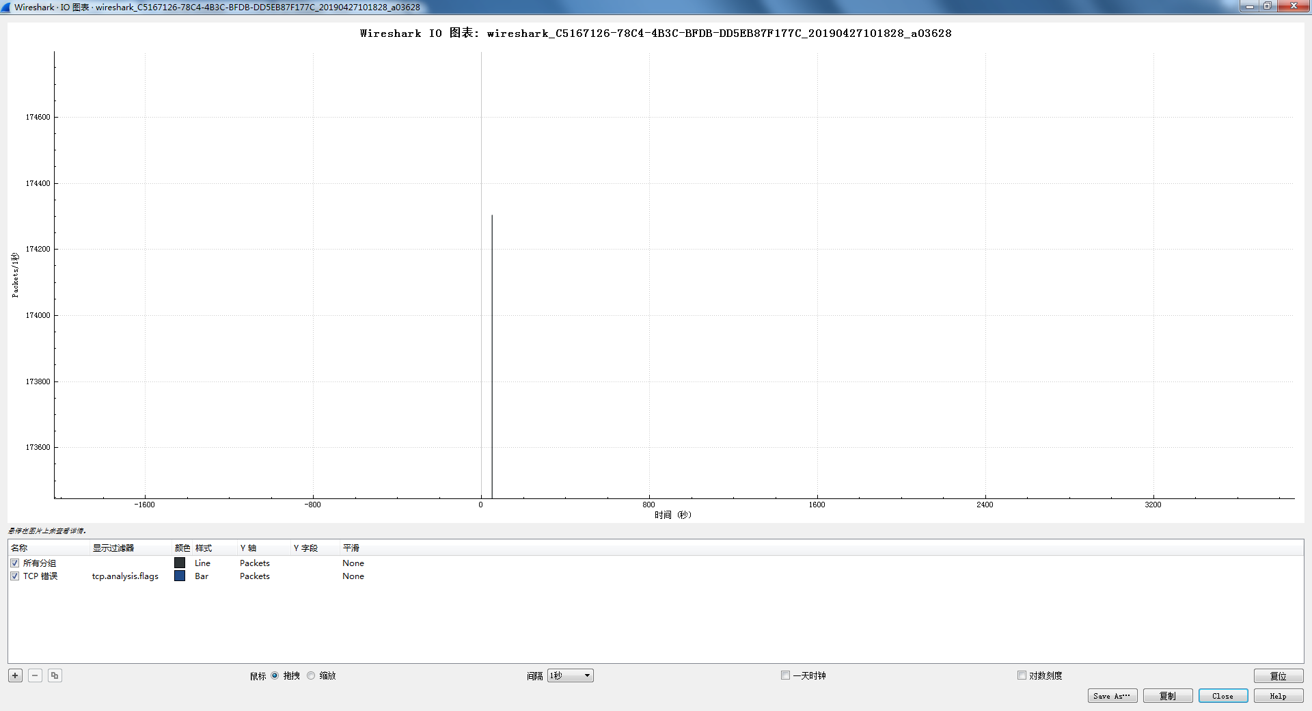Click Bar style cell of TCP 错误 row
Screen dimensions: 1312x711
[202, 576]
